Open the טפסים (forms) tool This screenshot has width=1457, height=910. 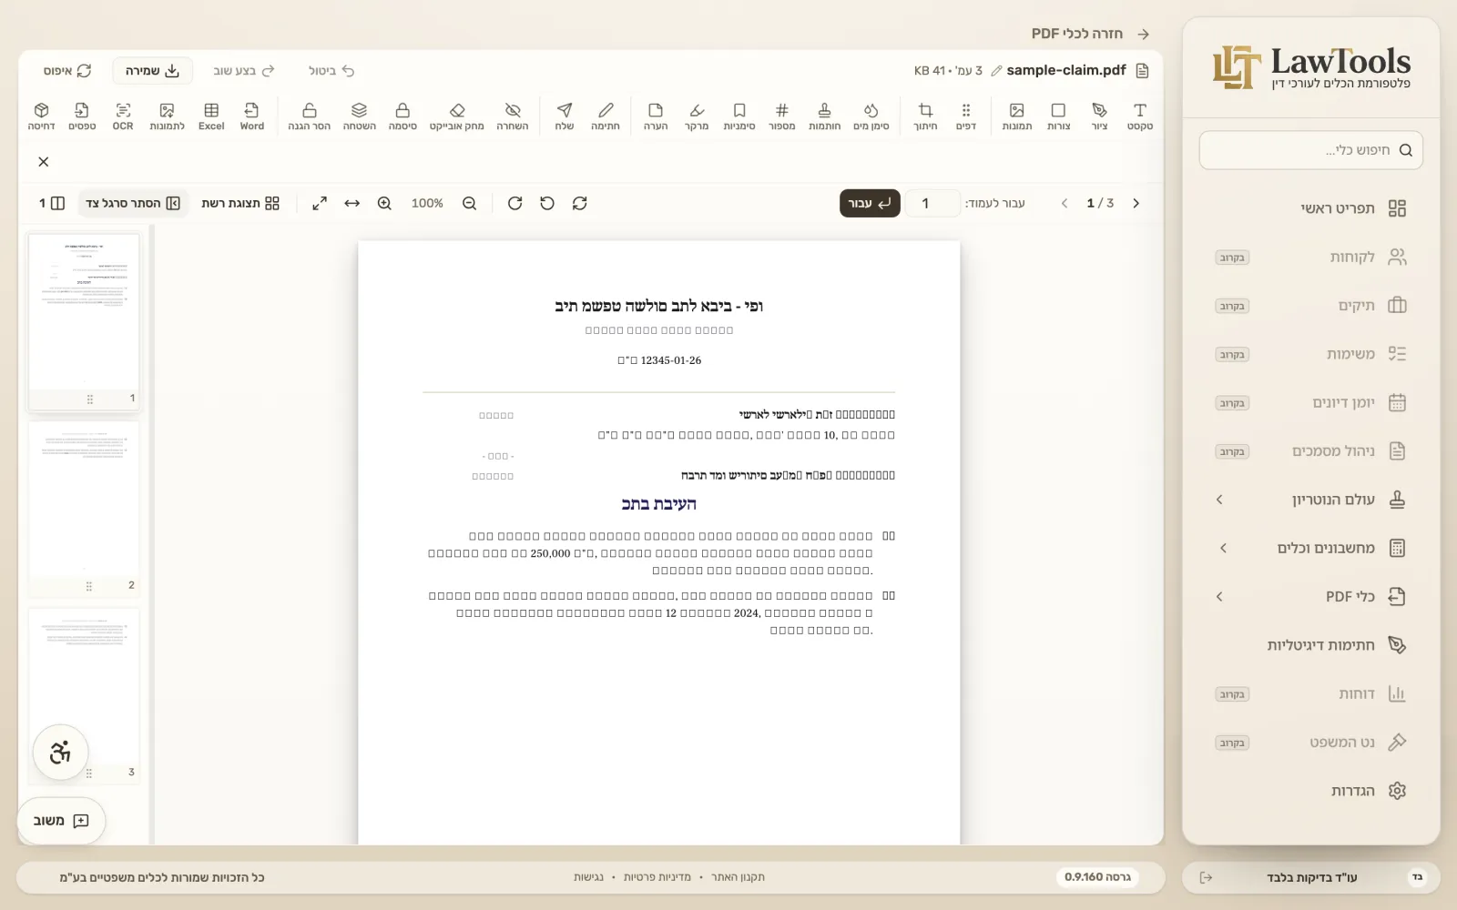82,116
